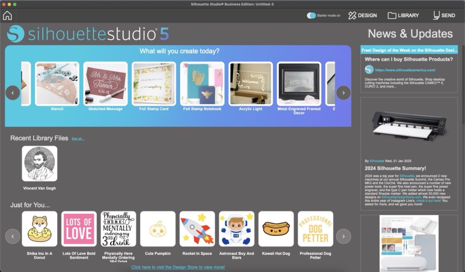Click the Silhouette Studio 5 logo
The height and width of the screenshot is (272, 465).
(88, 34)
